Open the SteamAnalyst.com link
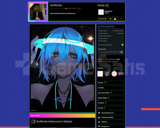The height and width of the screenshot is (128, 160). click(111, 113)
